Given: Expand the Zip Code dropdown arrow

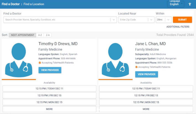Looking at the screenshot, I should [151, 20].
